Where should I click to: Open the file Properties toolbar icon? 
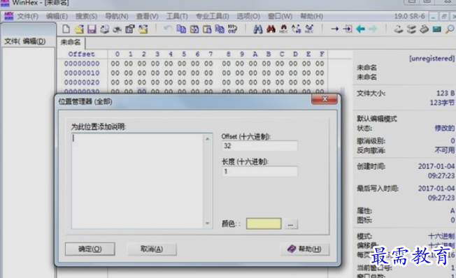pyautogui.click(x=130, y=29)
